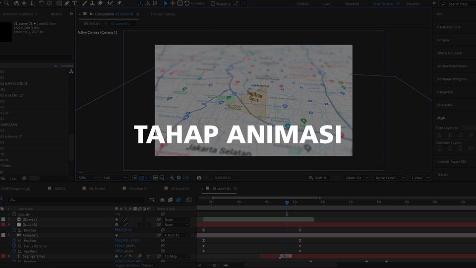Switch to the 00. Master timeline tab

pos(97,189)
